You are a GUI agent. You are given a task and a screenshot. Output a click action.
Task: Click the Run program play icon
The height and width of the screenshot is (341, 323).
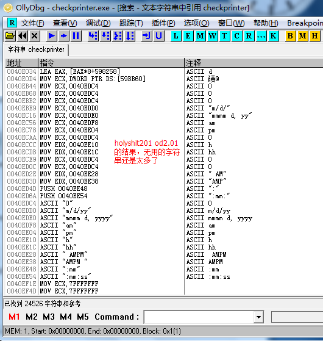coord(52,35)
